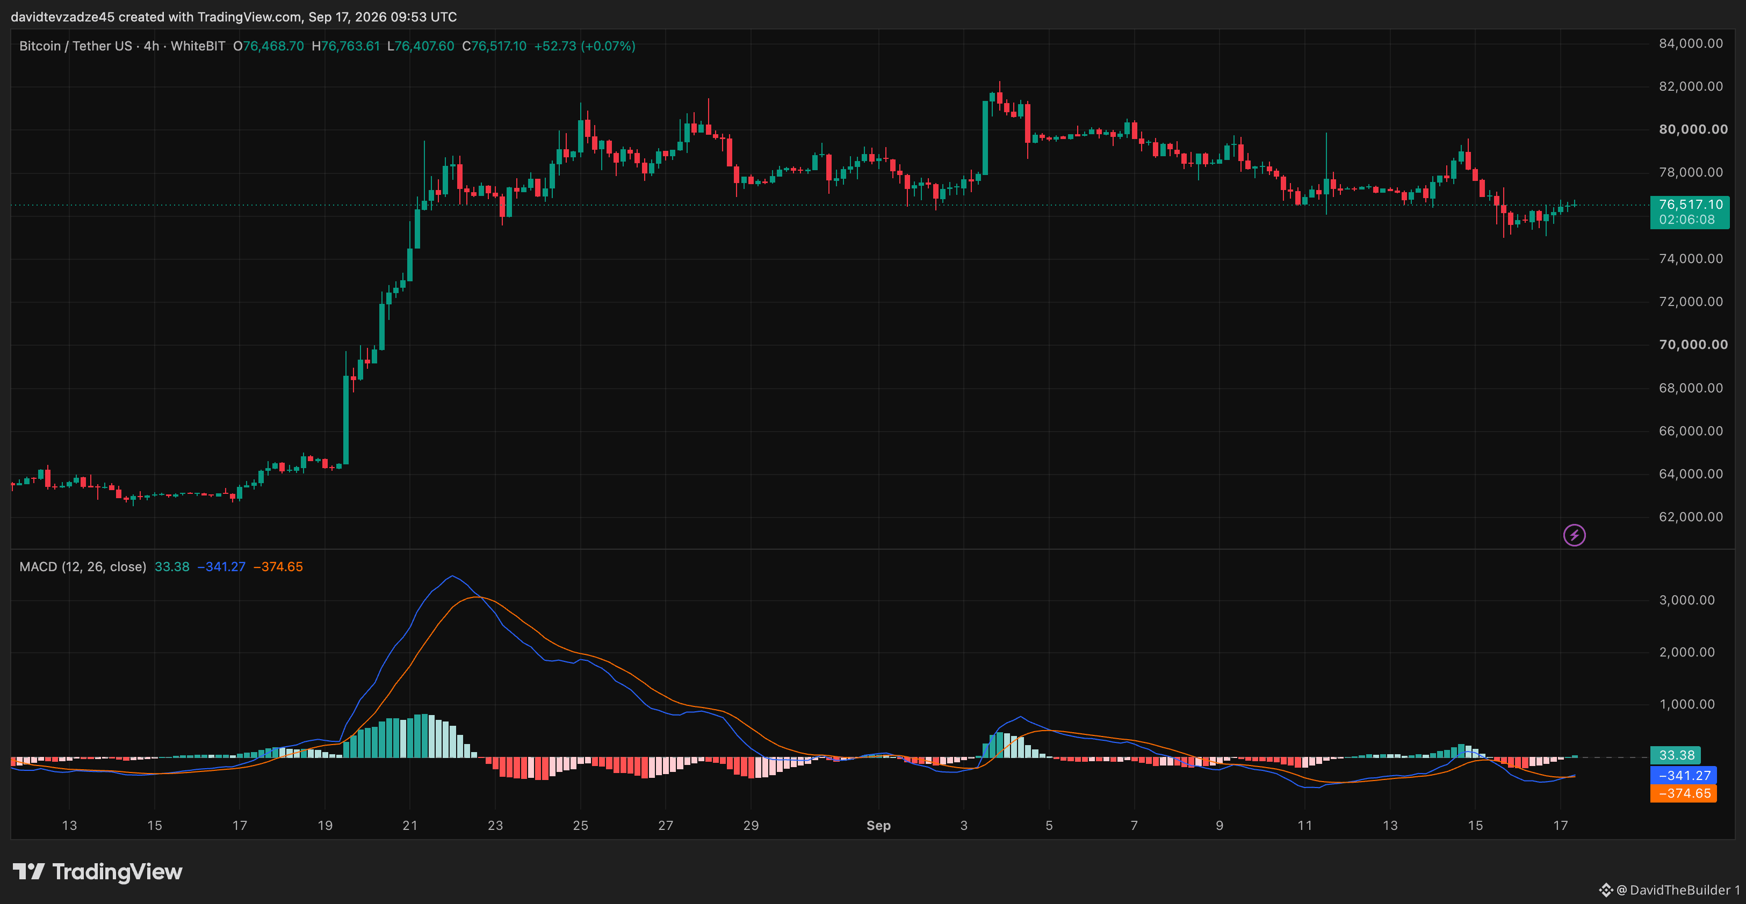Click the 21 date label on the time axis
The width and height of the screenshot is (1746, 904).
coord(409,826)
